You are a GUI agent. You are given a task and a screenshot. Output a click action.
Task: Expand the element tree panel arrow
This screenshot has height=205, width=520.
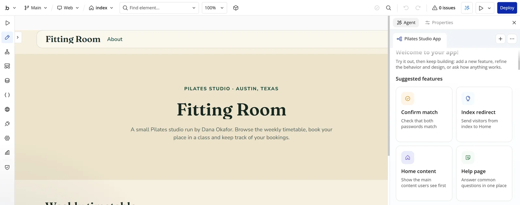18,38
